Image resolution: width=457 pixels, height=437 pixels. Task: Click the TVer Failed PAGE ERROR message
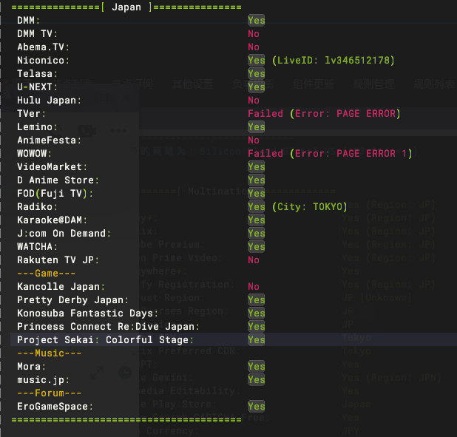(324, 113)
